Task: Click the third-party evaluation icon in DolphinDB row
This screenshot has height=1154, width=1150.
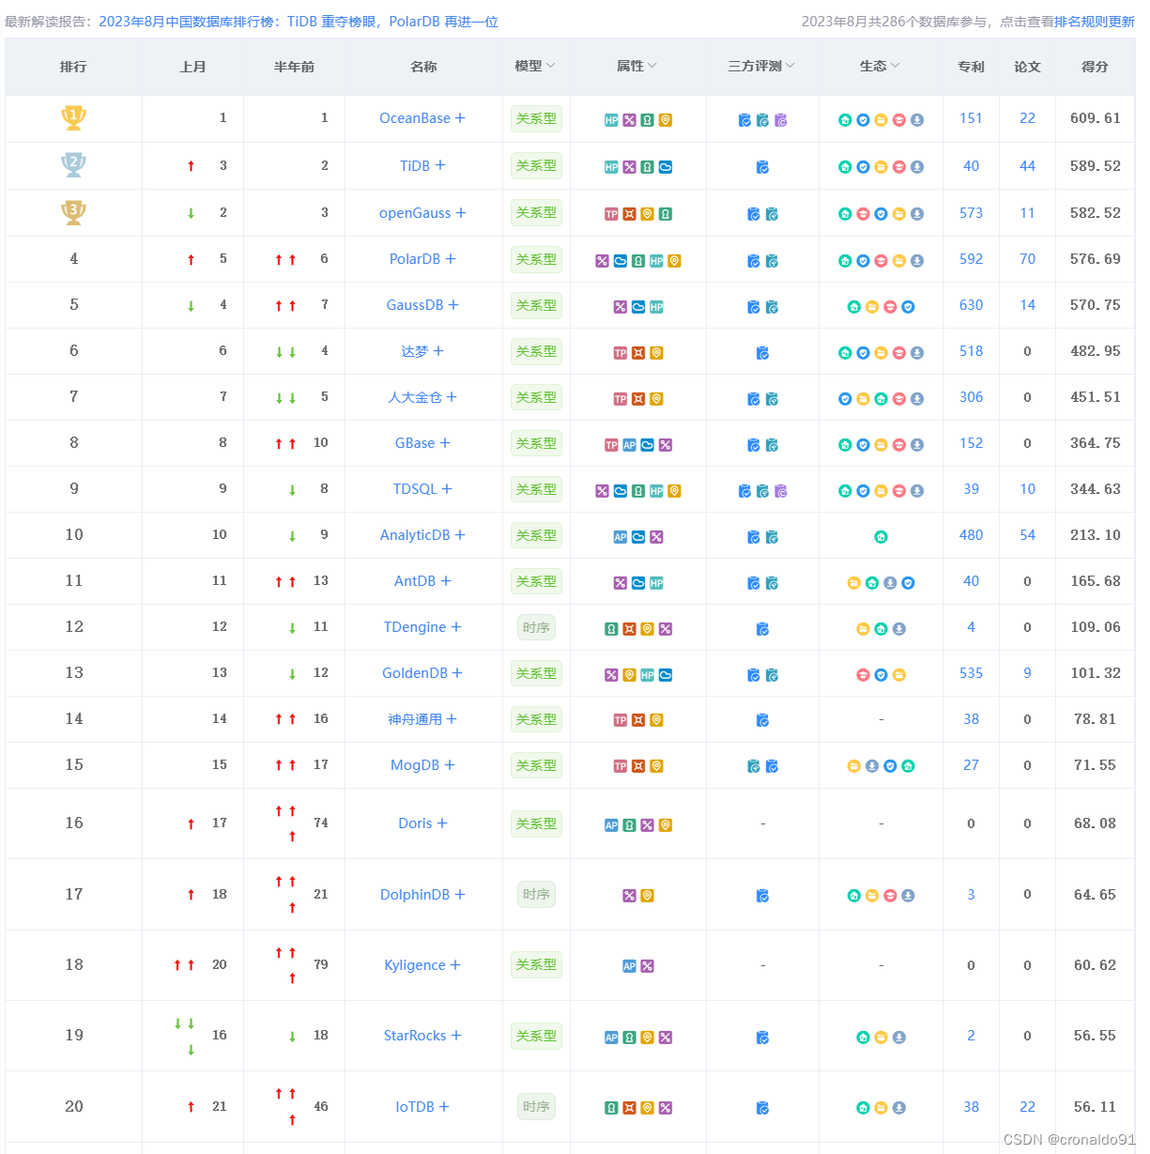Action: 762,896
